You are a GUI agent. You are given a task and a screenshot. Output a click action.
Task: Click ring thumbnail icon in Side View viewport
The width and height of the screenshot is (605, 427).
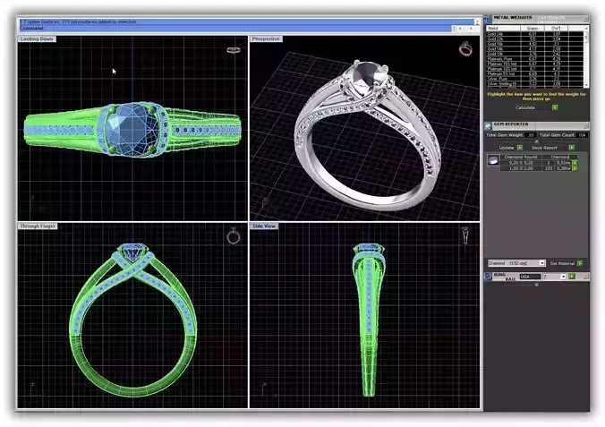coord(465,235)
